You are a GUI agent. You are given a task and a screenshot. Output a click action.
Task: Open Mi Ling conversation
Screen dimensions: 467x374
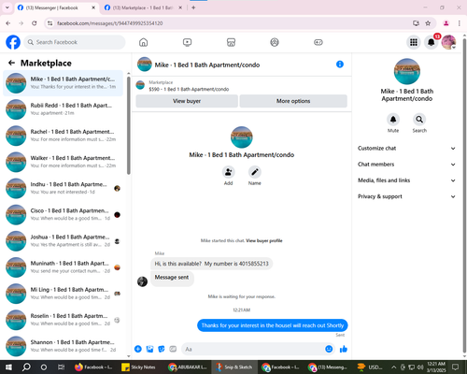pyautogui.click(x=63, y=294)
